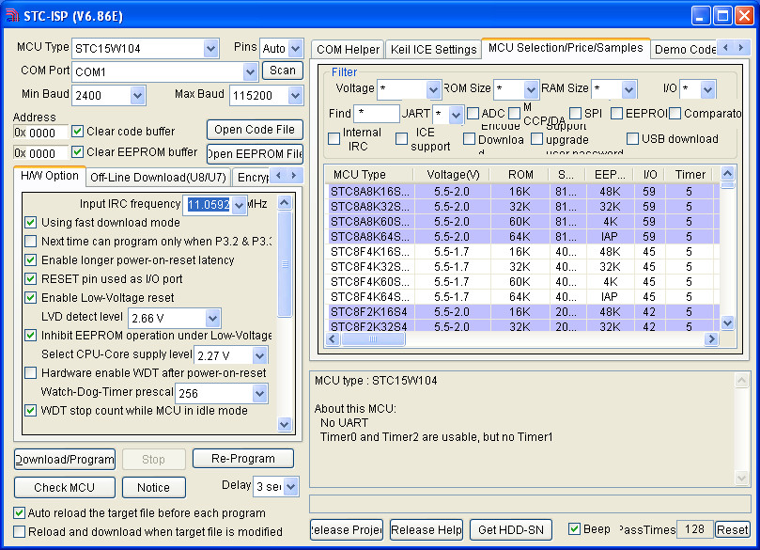Click Release Help button
The image size is (760, 550).
[427, 529]
